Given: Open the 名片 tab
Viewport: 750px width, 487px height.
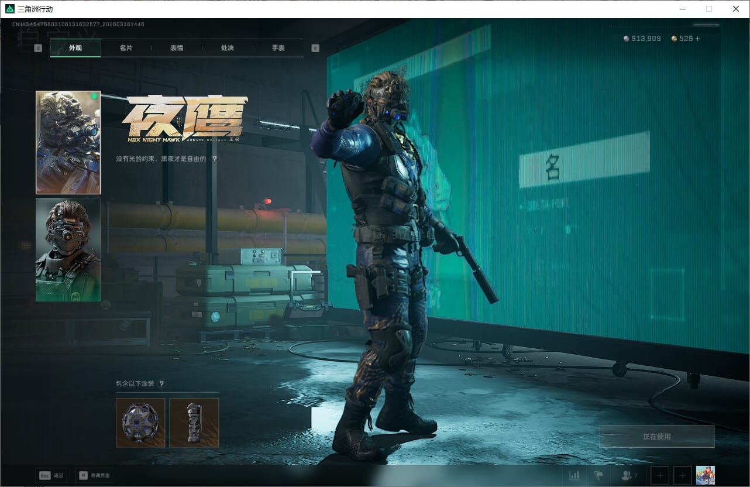Looking at the screenshot, I should (x=126, y=48).
